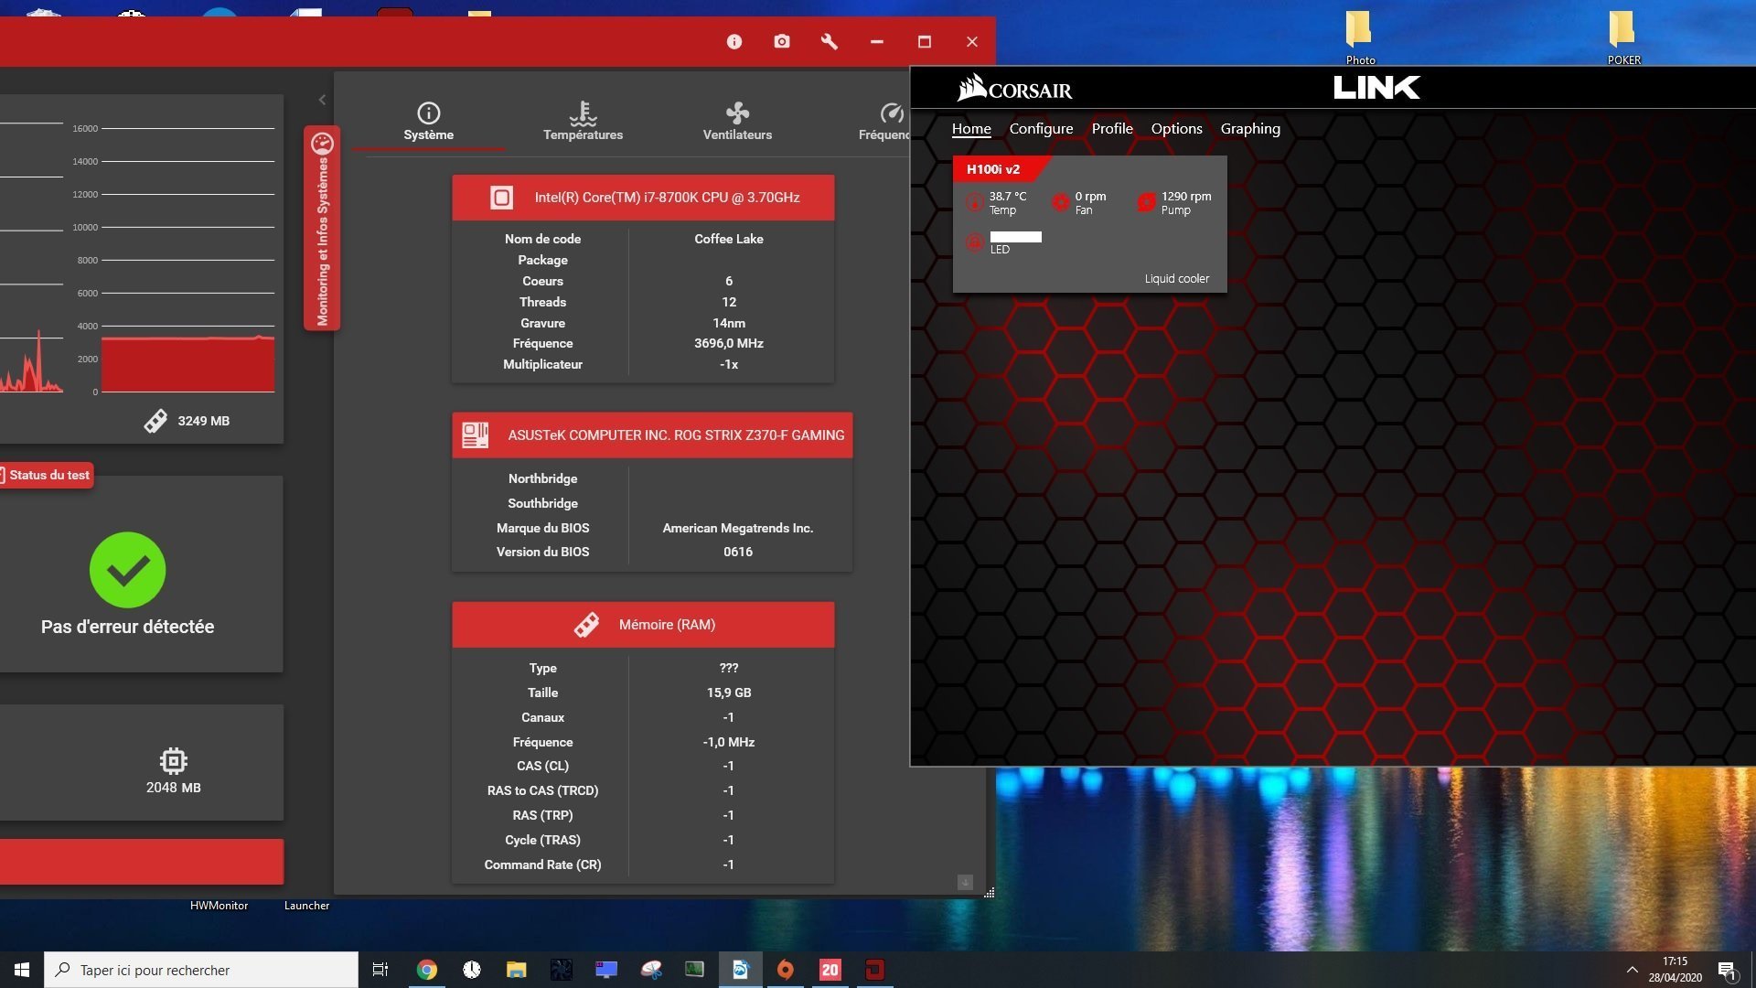Open the red 20 app in the taskbar

[x=830, y=970]
